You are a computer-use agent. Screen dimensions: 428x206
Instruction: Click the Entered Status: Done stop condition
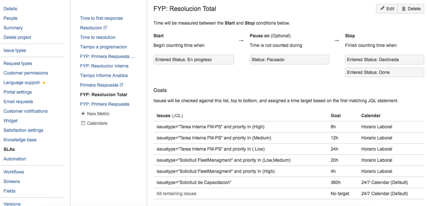tap(385, 72)
